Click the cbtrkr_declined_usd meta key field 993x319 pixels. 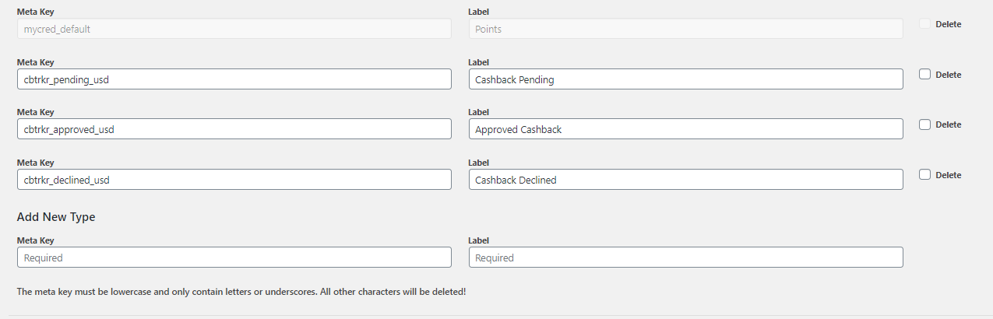234,180
